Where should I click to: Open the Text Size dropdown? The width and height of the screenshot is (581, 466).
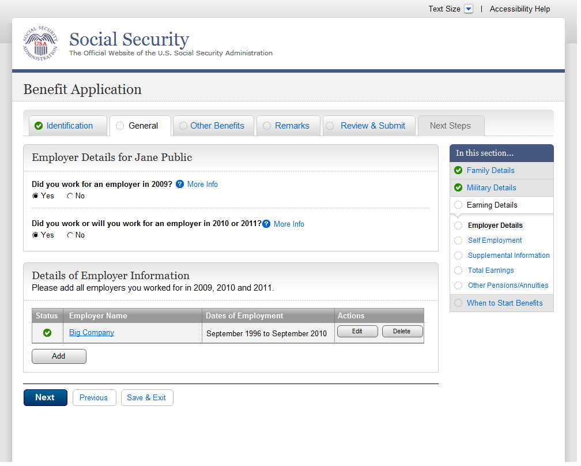pos(469,9)
